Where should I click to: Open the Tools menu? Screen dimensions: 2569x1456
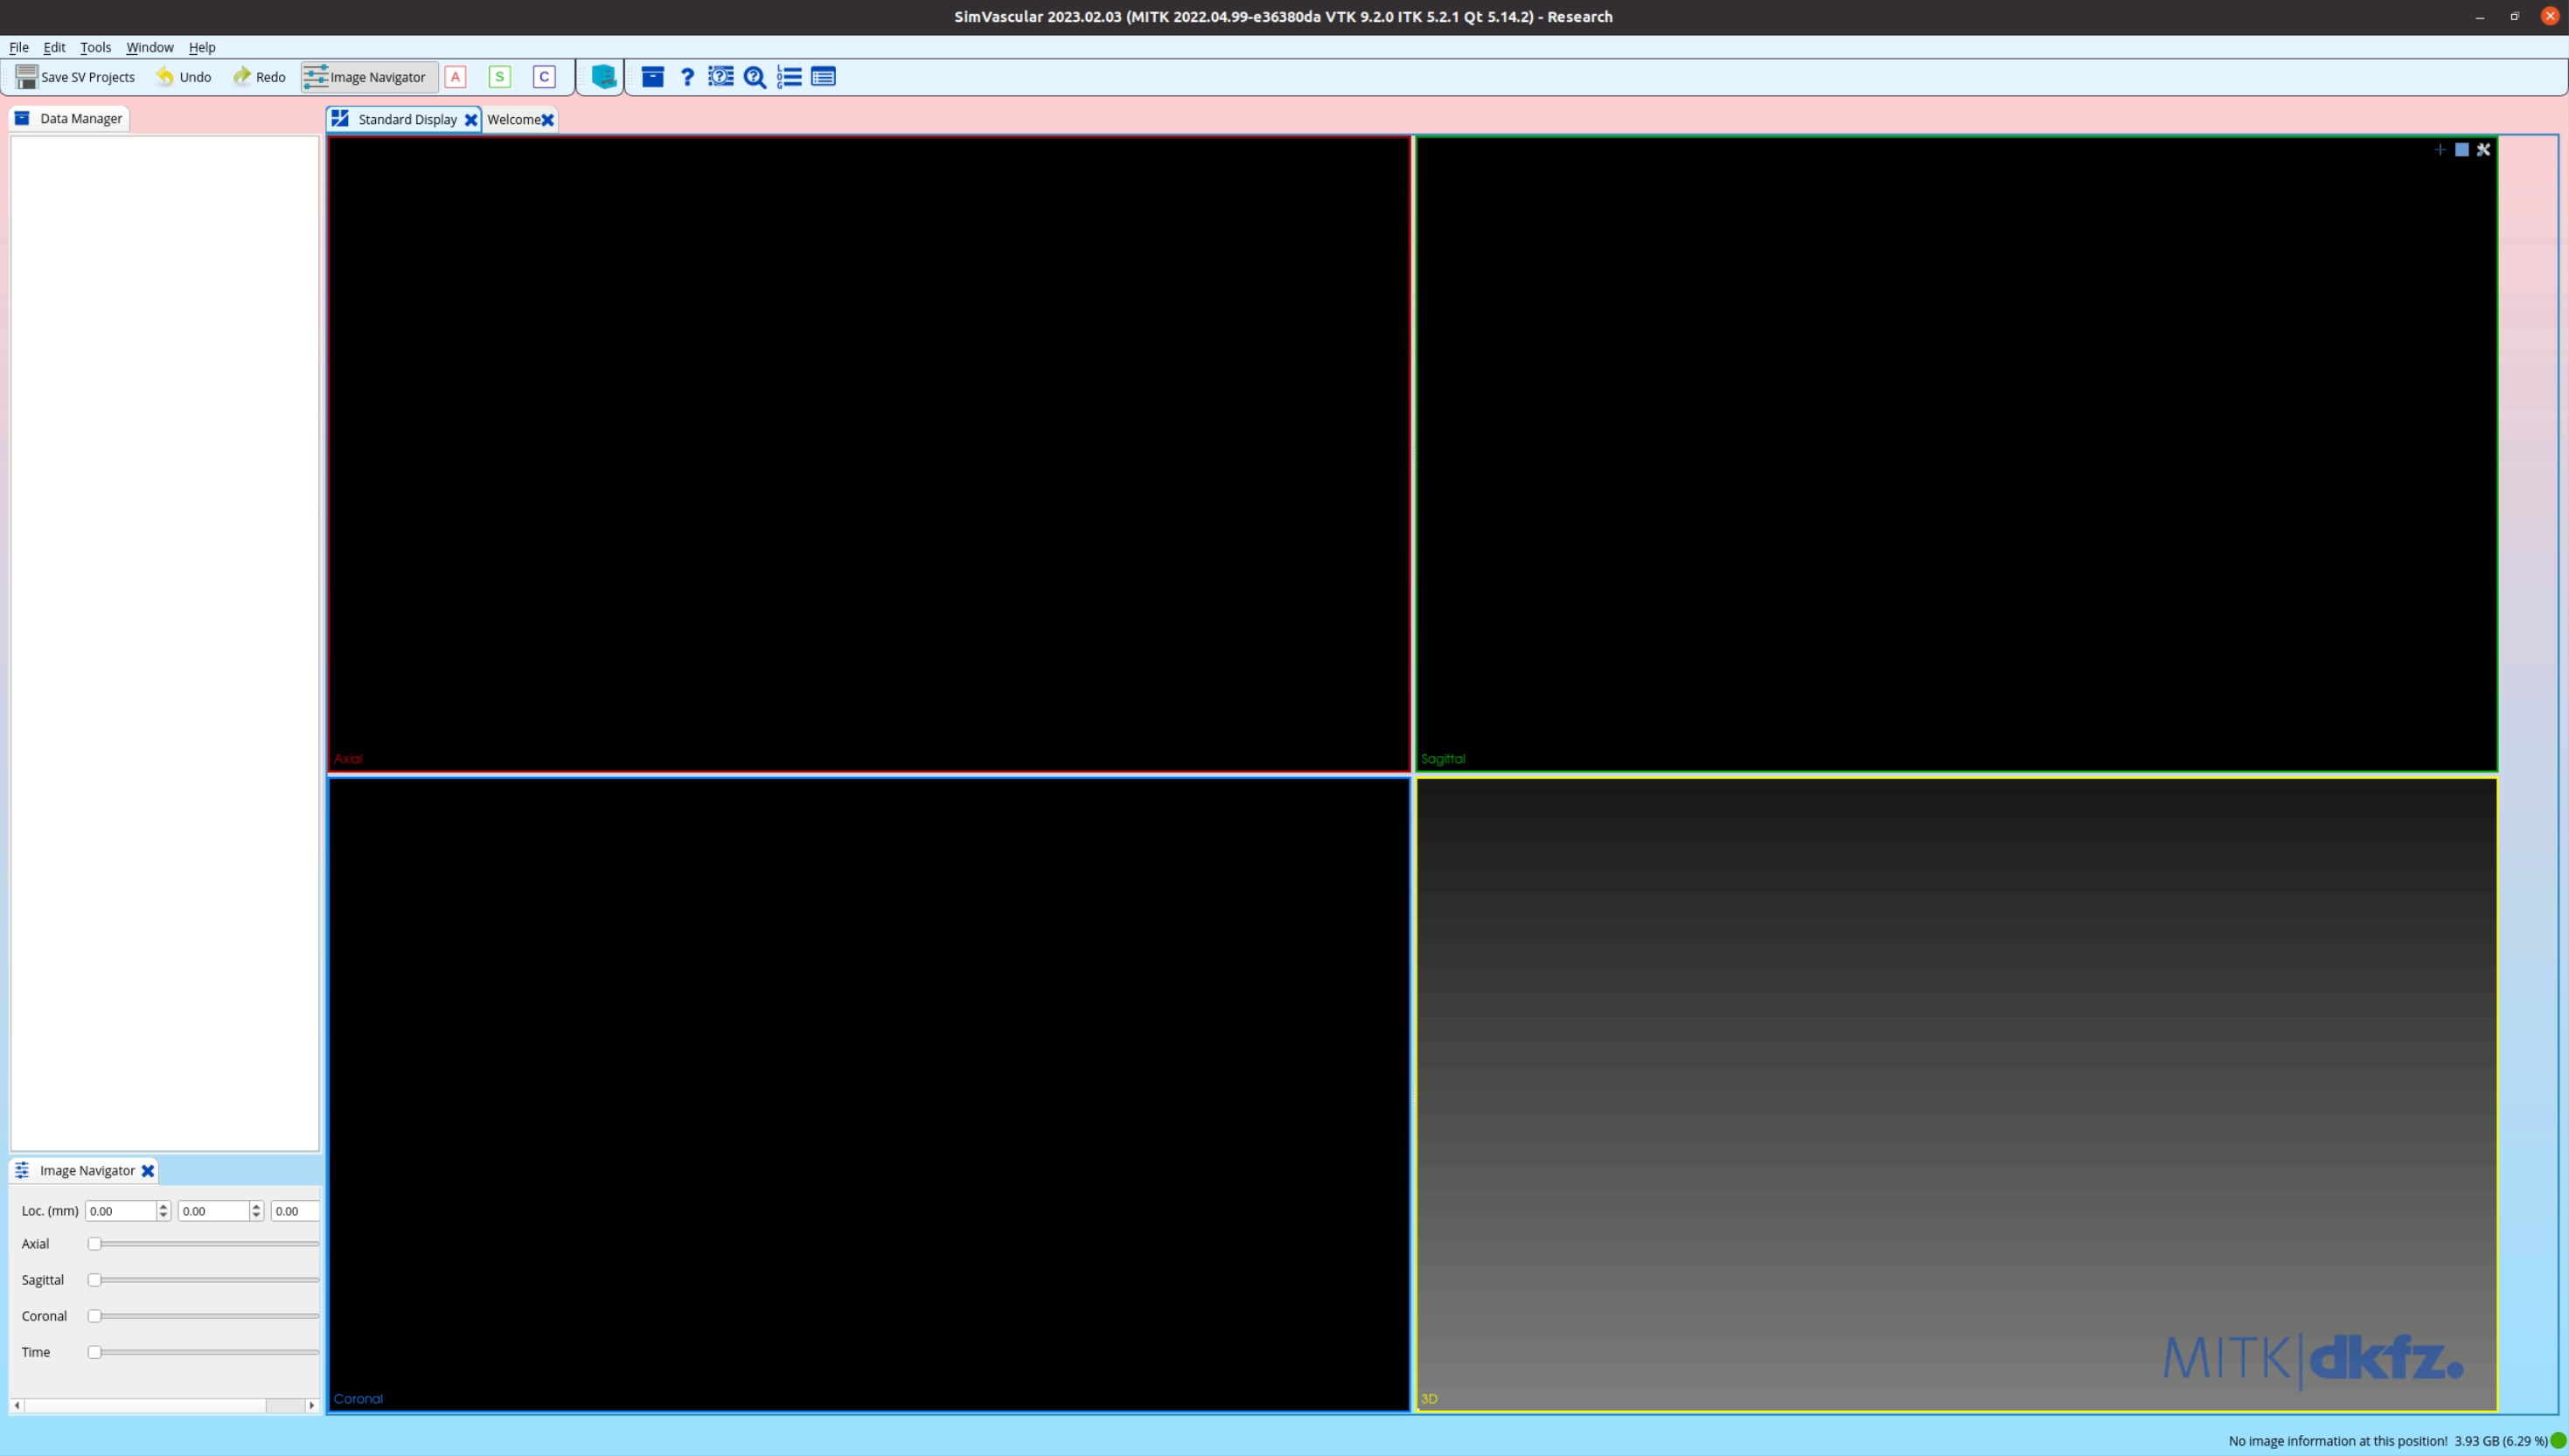[x=95, y=47]
